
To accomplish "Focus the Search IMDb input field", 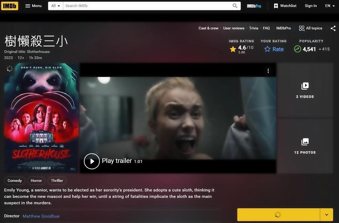I will [147, 6].
